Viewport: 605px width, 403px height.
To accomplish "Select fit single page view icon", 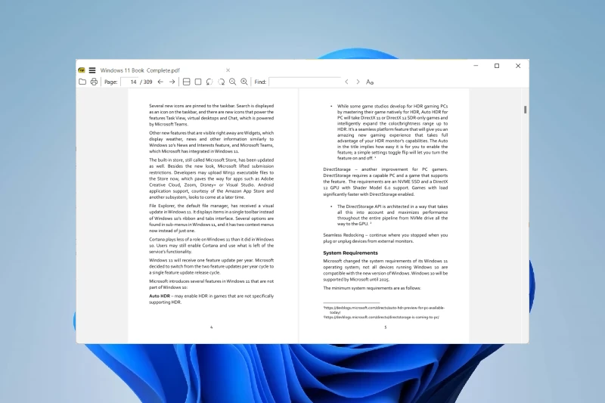I will [198, 82].
